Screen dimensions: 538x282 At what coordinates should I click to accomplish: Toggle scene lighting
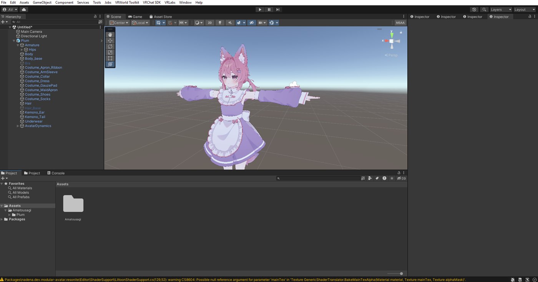tap(220, 23)
